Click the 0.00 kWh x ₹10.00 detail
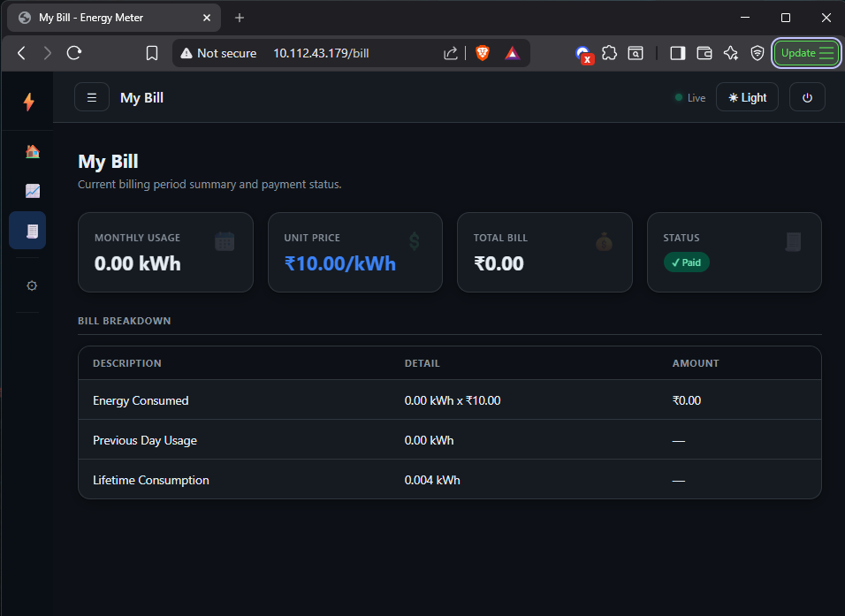 [x=453, y=400]
